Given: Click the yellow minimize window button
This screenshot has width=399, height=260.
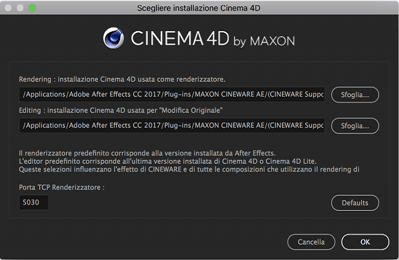Looking at the screenshot, I should coord(20,8).
